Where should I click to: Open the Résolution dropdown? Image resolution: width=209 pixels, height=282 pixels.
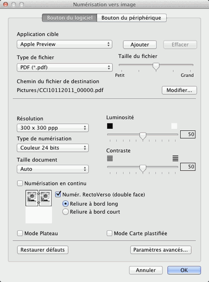[52, 128]
